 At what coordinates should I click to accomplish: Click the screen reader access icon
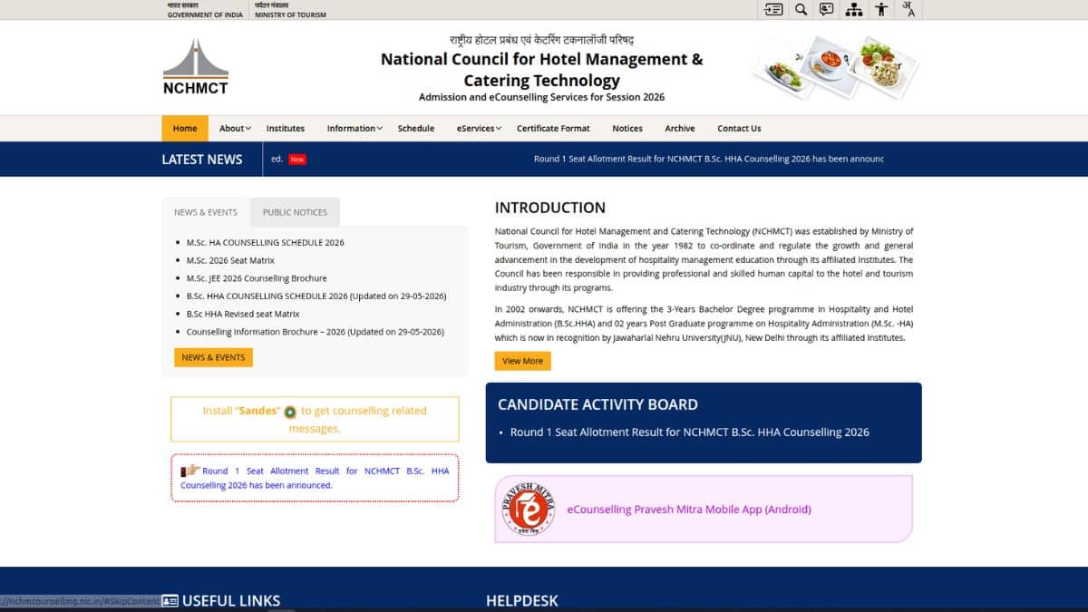coord(827,9)
